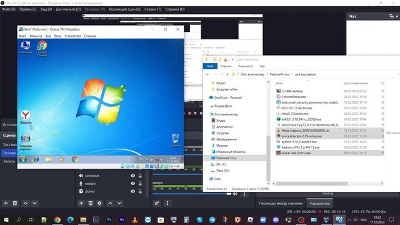Toggle the lock for колонки source
This screenshot has height=225, width=400.
coord(140,176)
